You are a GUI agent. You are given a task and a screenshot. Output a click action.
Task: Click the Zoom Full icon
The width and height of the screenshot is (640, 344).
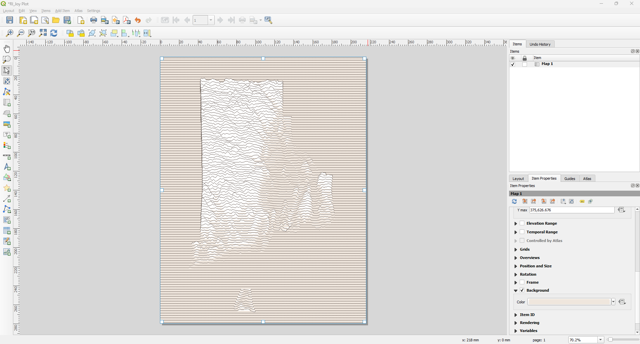tap(43, 33)
